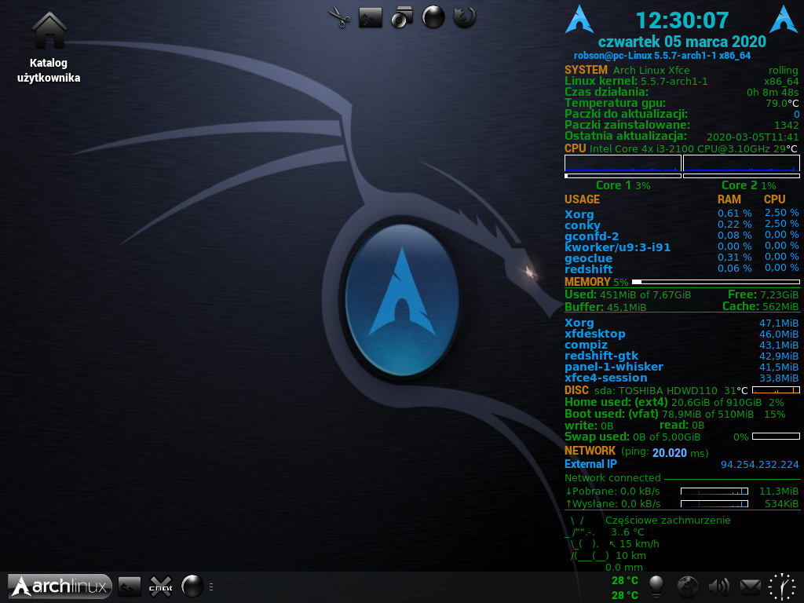This screenshot has width=804, height=603.
Task: Click the CPU Intel Core i3-2100 line
Action: click(682, 148)
